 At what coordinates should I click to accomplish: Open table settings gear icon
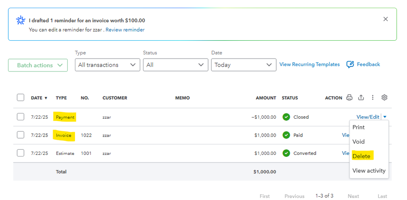384,98
